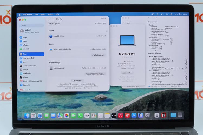Open the Edit menu (แก้ไข)
Image resolution: width=203 pixels, height=135 pixels.
(37, 15)
